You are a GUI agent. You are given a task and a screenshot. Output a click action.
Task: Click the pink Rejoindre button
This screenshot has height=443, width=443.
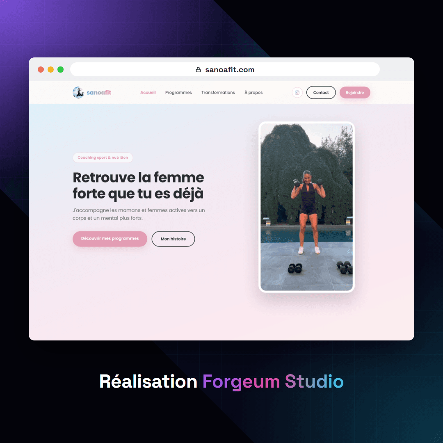355,92
